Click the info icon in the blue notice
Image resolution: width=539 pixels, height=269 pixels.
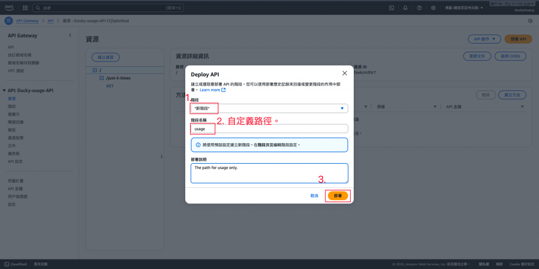click(198, 145)
